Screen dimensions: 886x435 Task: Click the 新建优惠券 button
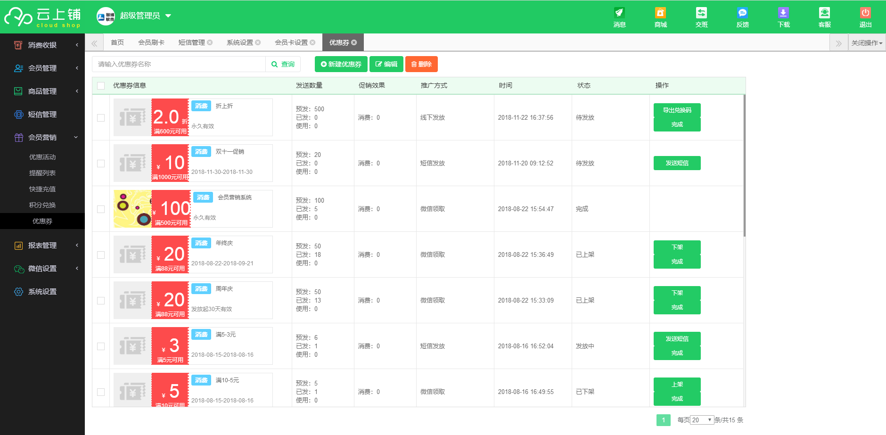(341, 64)
